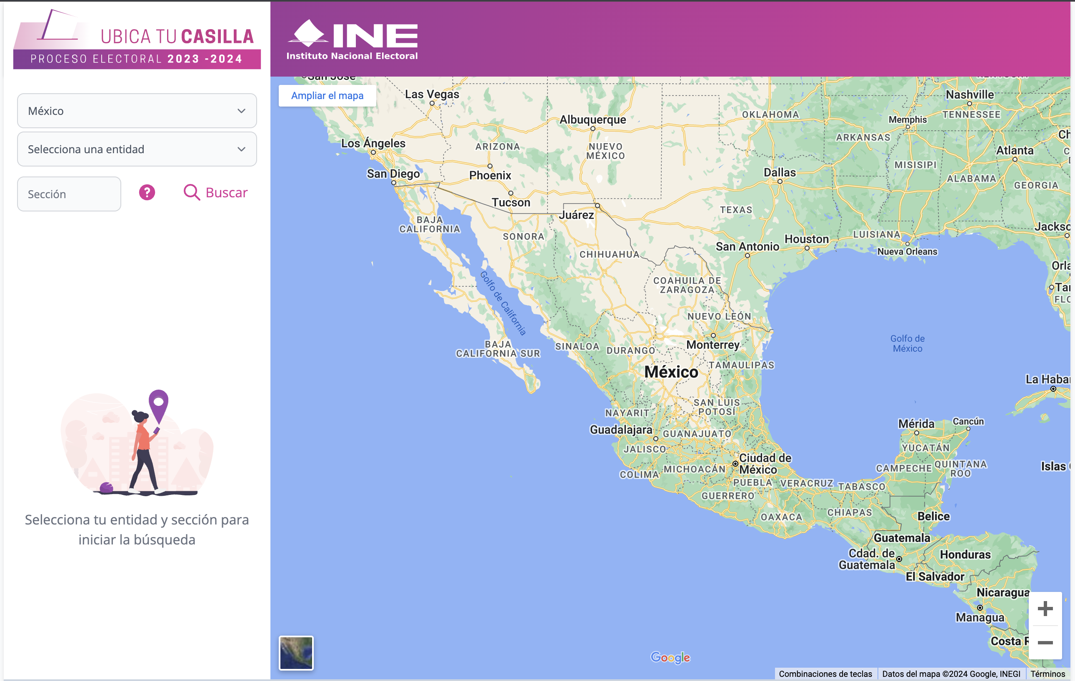The image size is (1075, 681).
Task: Click the location pin illustration
Action: coord(158,405)
